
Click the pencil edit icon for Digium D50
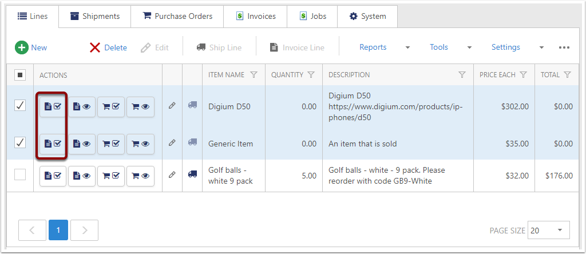coord(172,106)
